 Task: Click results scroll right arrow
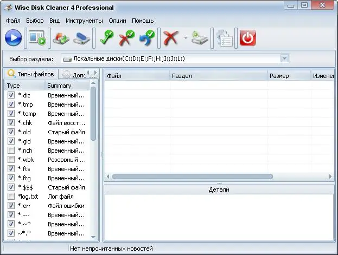[x=330, y=176]
